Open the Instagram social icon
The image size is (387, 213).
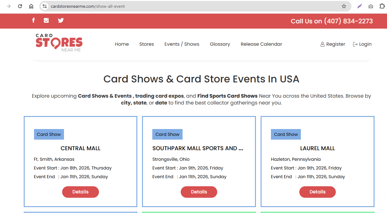point(47,21)
